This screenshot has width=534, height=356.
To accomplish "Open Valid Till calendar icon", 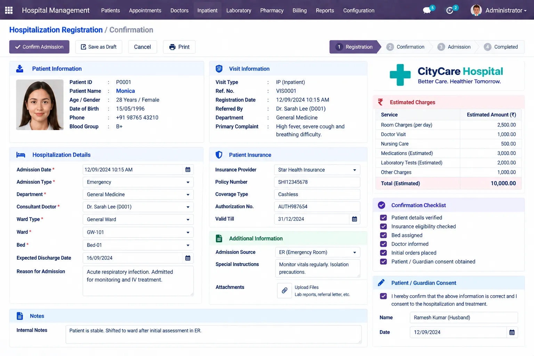I will (354, 219).
